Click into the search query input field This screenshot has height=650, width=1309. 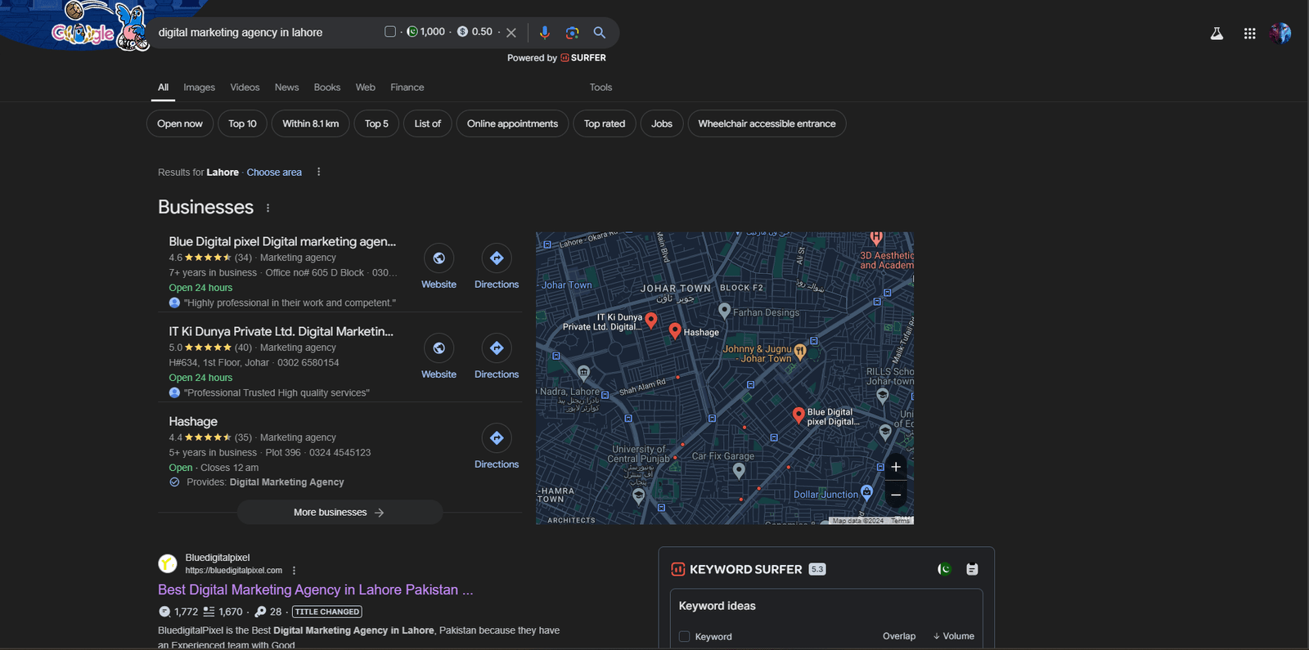pos(266,33)
